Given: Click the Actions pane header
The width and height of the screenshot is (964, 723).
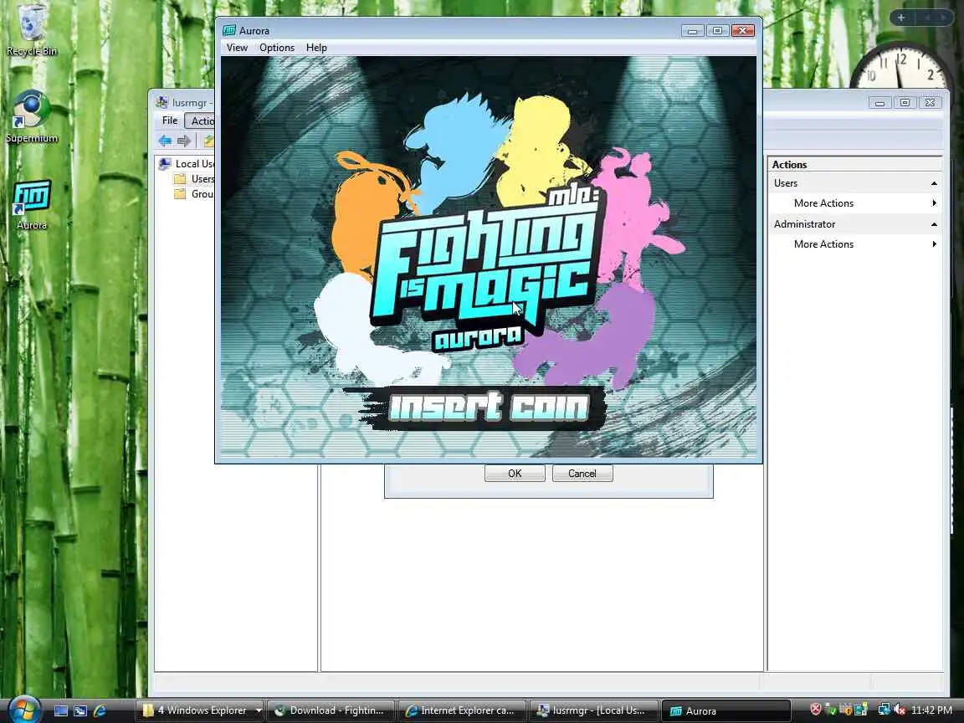Looking at the screenshot, I should (854, 164).
